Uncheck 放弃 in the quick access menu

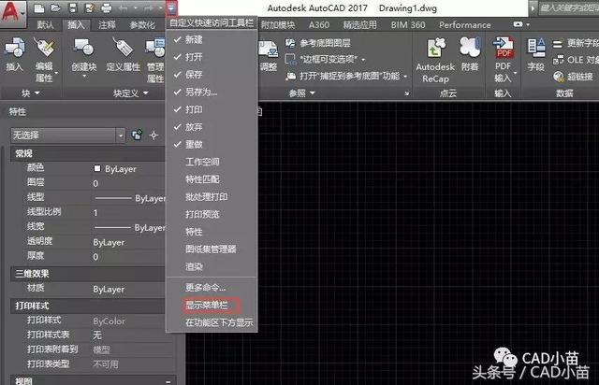pos(212,127)
